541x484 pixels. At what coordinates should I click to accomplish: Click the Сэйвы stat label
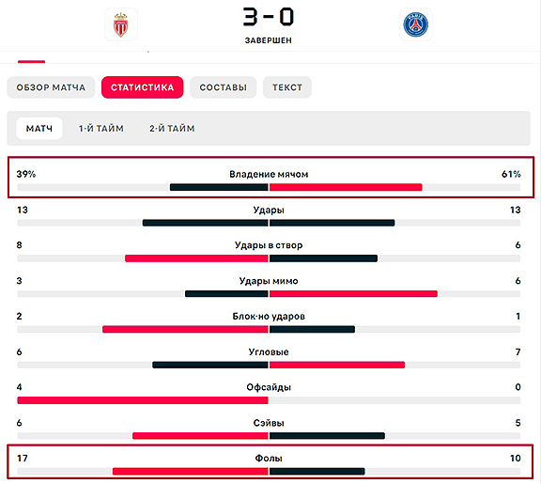click(x=269, y=423)
